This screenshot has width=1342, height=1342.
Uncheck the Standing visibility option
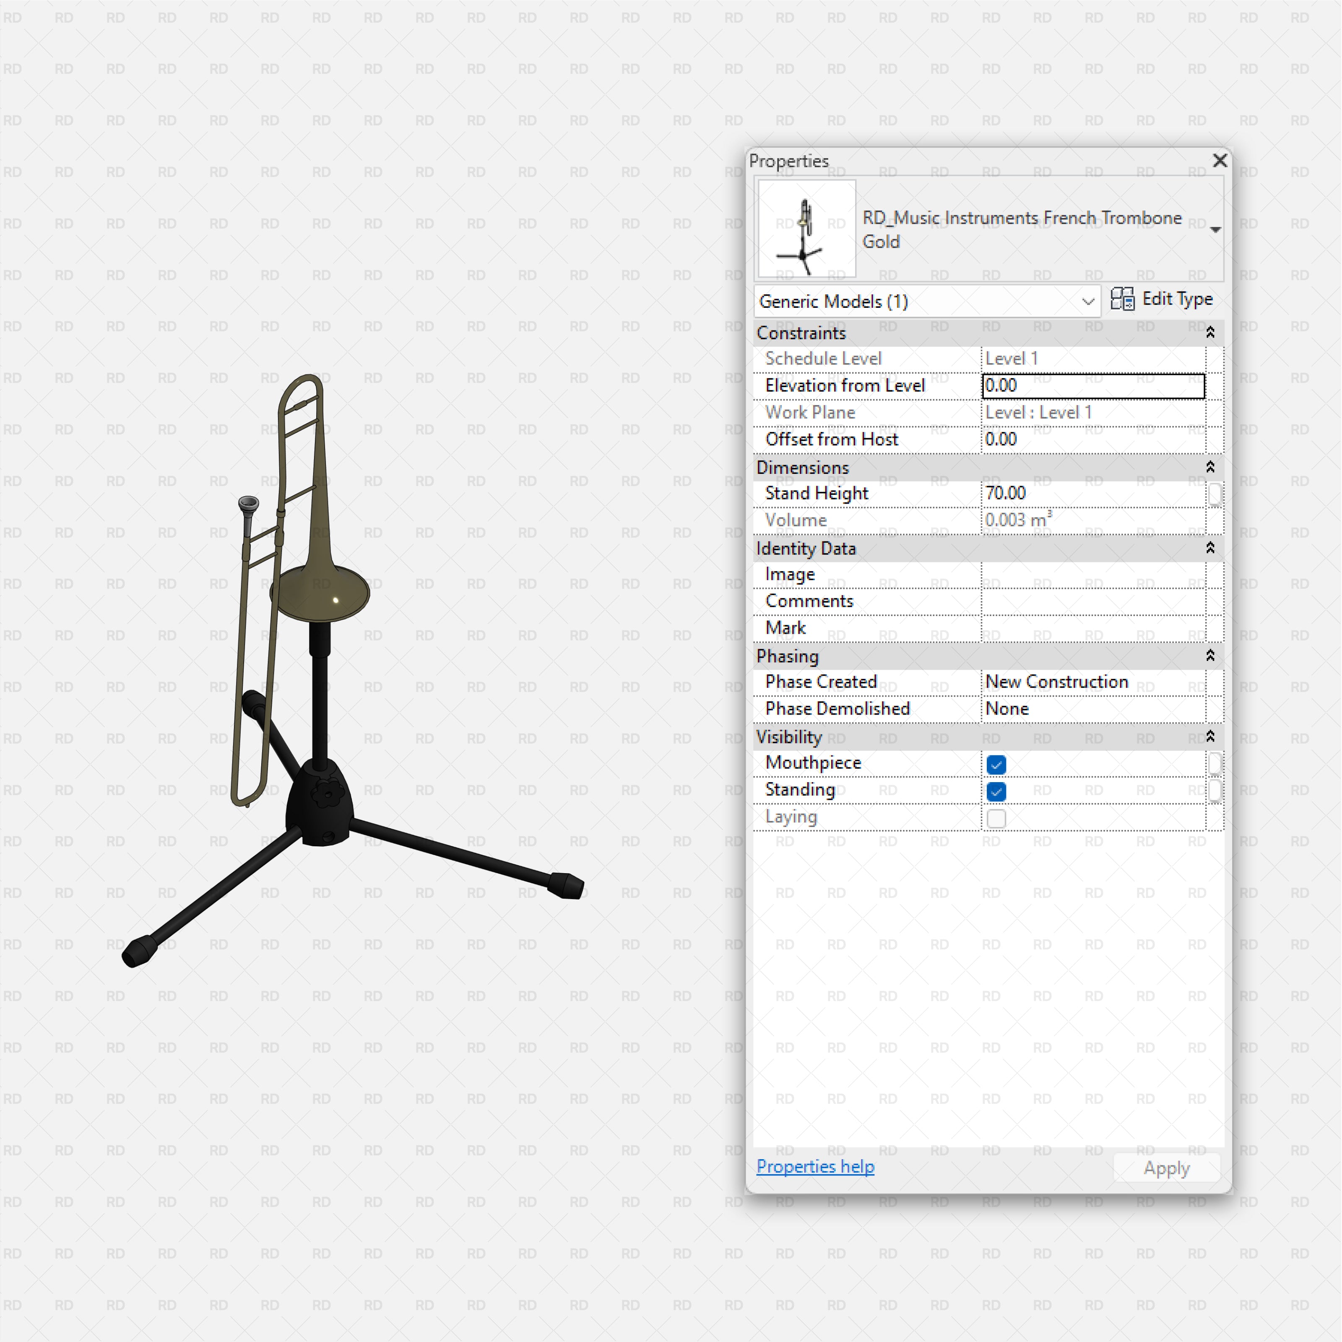point(995,791)
